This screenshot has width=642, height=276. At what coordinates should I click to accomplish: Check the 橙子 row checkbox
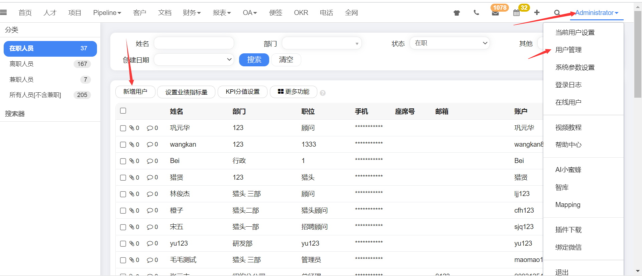[x=123, y=211]
